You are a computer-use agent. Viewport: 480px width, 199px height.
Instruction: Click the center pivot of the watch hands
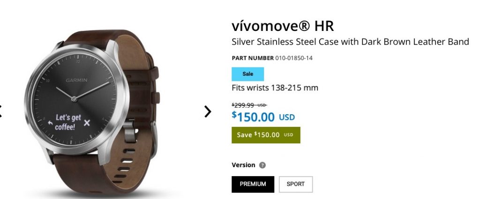[74, 98]
